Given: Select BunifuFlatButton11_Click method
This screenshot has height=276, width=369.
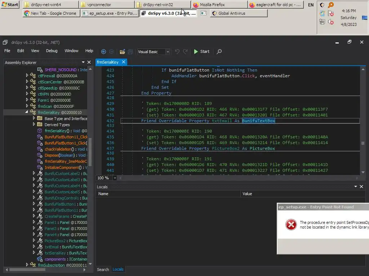Looking at the screenshot, I should point(66,137).
